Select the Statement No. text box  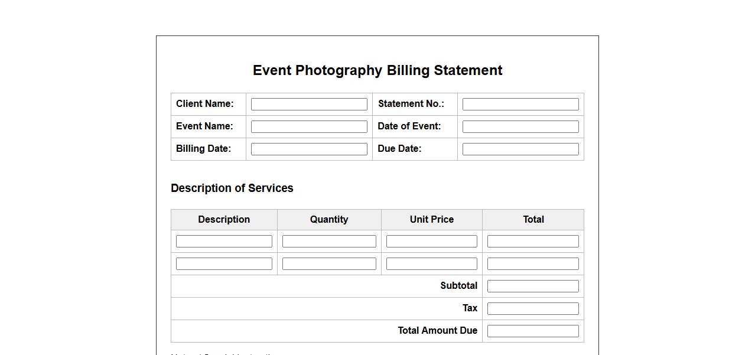520,104
